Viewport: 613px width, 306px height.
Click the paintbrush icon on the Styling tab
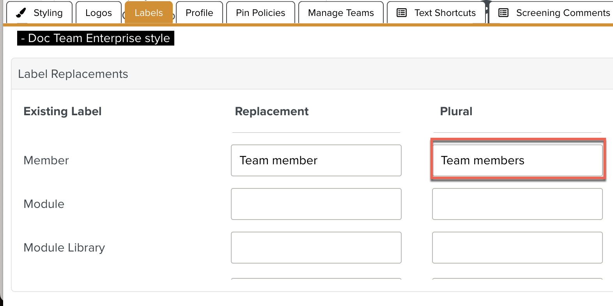(x=21, y=13)
